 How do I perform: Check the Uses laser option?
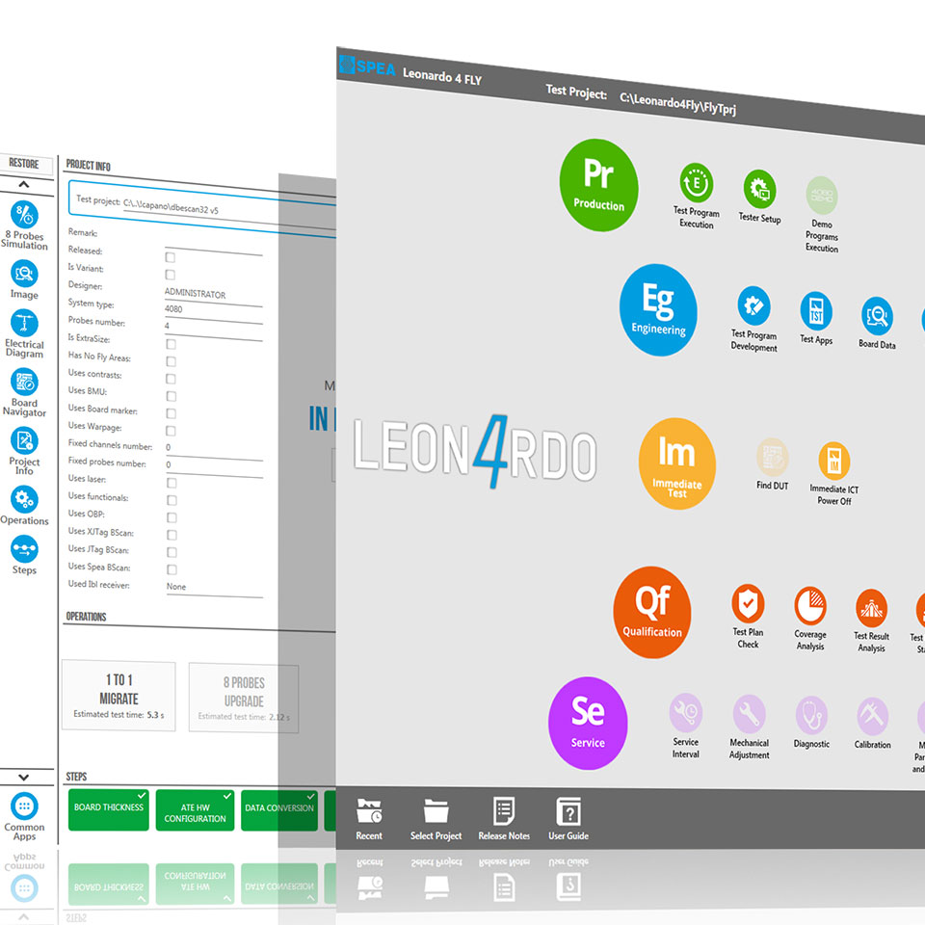click(x=172, y=482)
